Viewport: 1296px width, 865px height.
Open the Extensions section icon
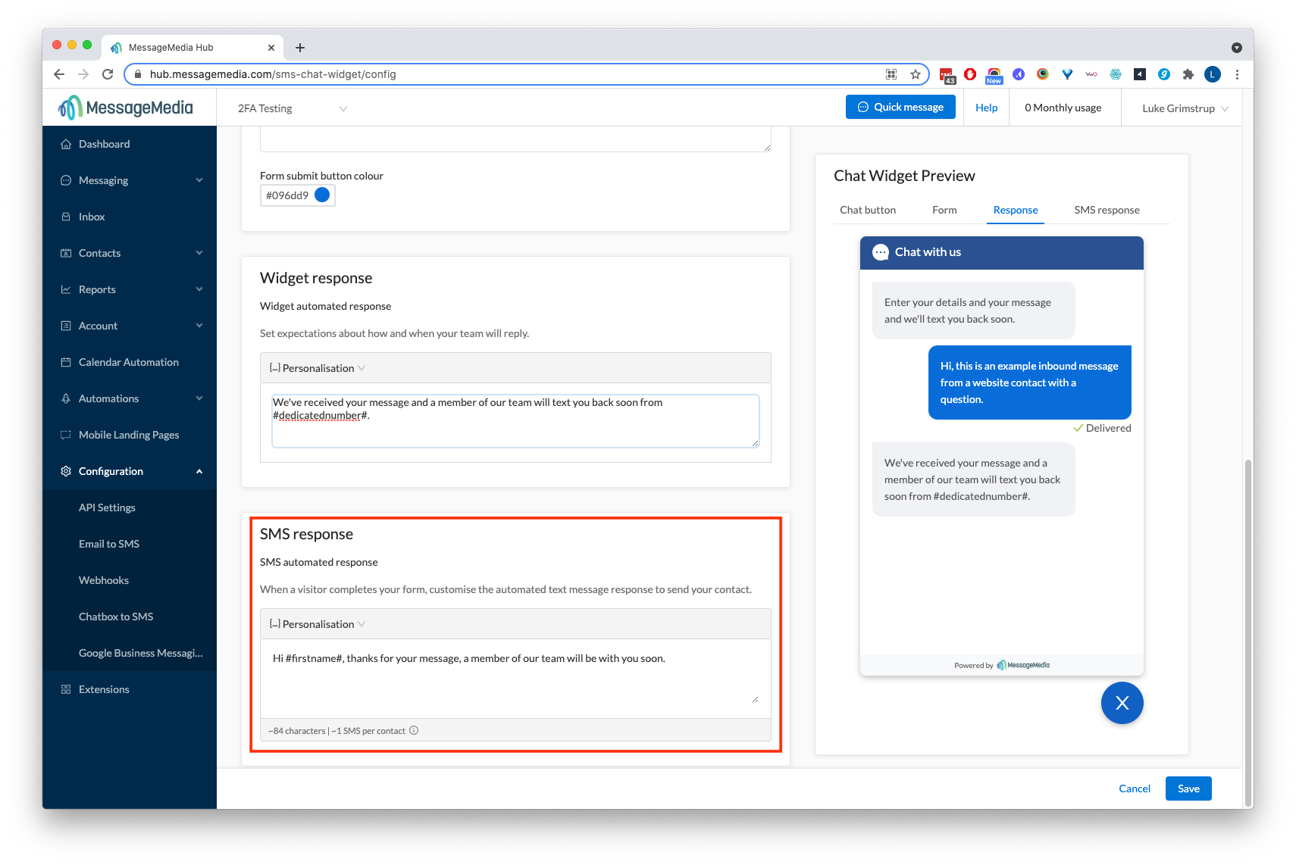pos(67,689)
